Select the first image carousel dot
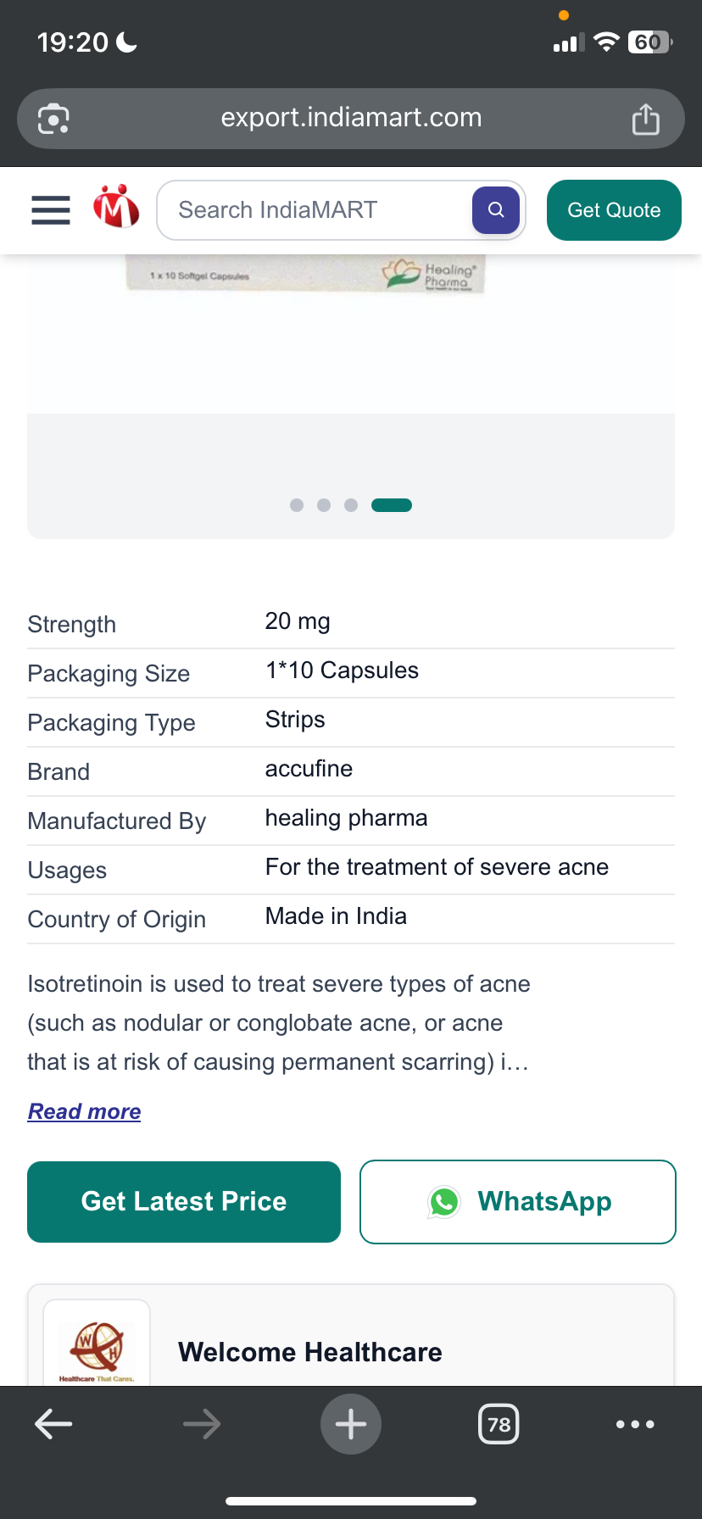This screenshot has width=702, height=1519. [x=297, y=505]
